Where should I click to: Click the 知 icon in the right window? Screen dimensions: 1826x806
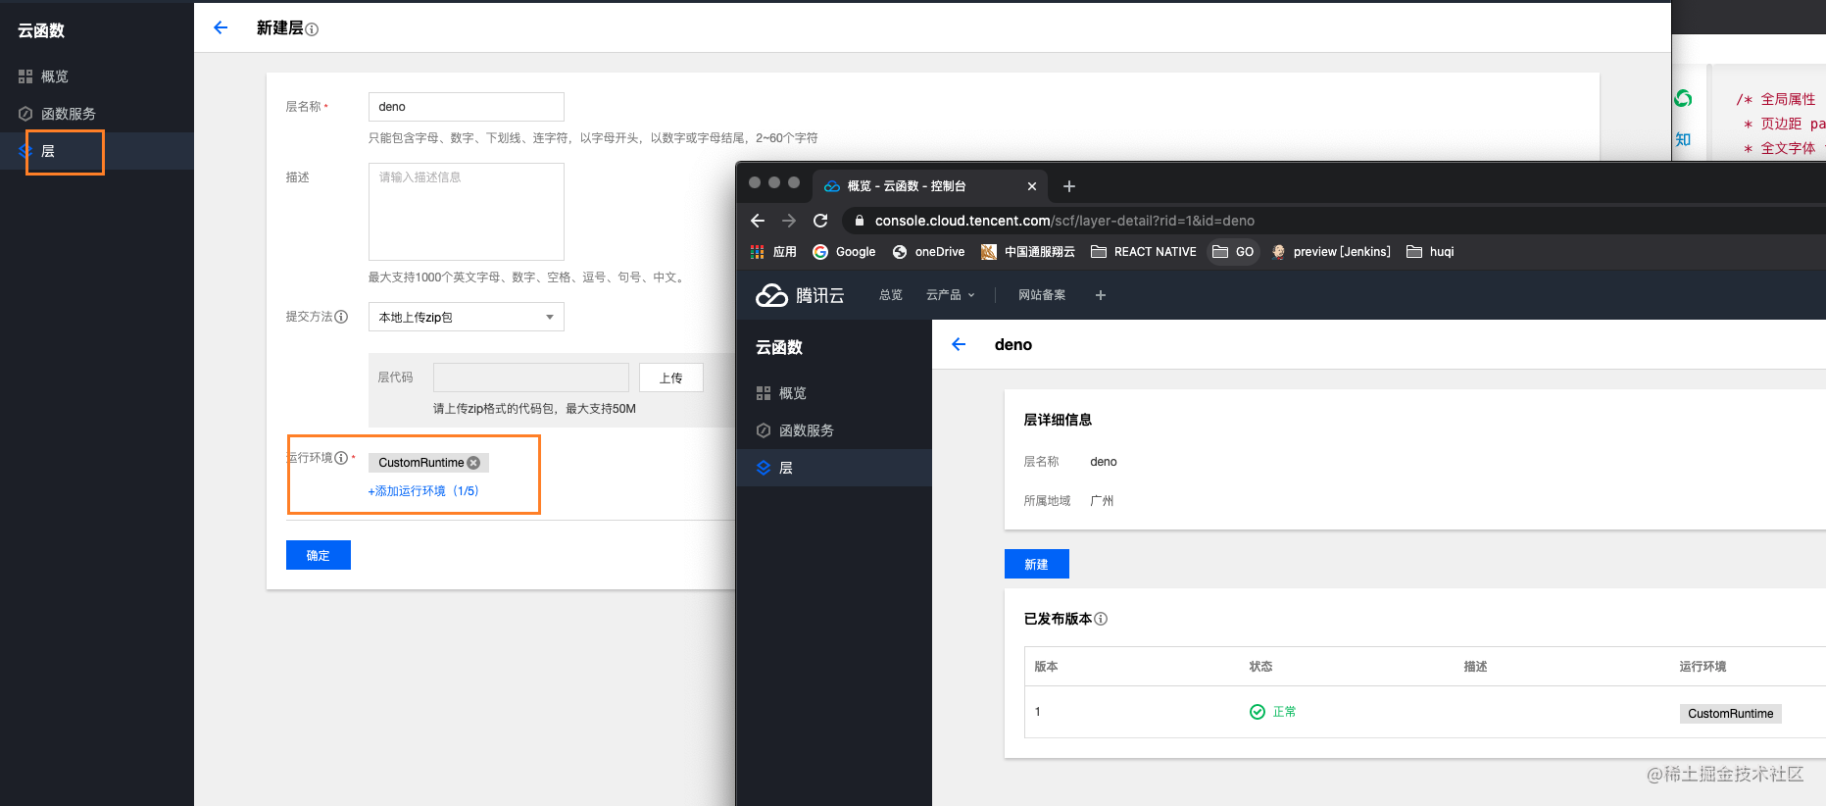pyautogui.click(x=1683, y=139)
